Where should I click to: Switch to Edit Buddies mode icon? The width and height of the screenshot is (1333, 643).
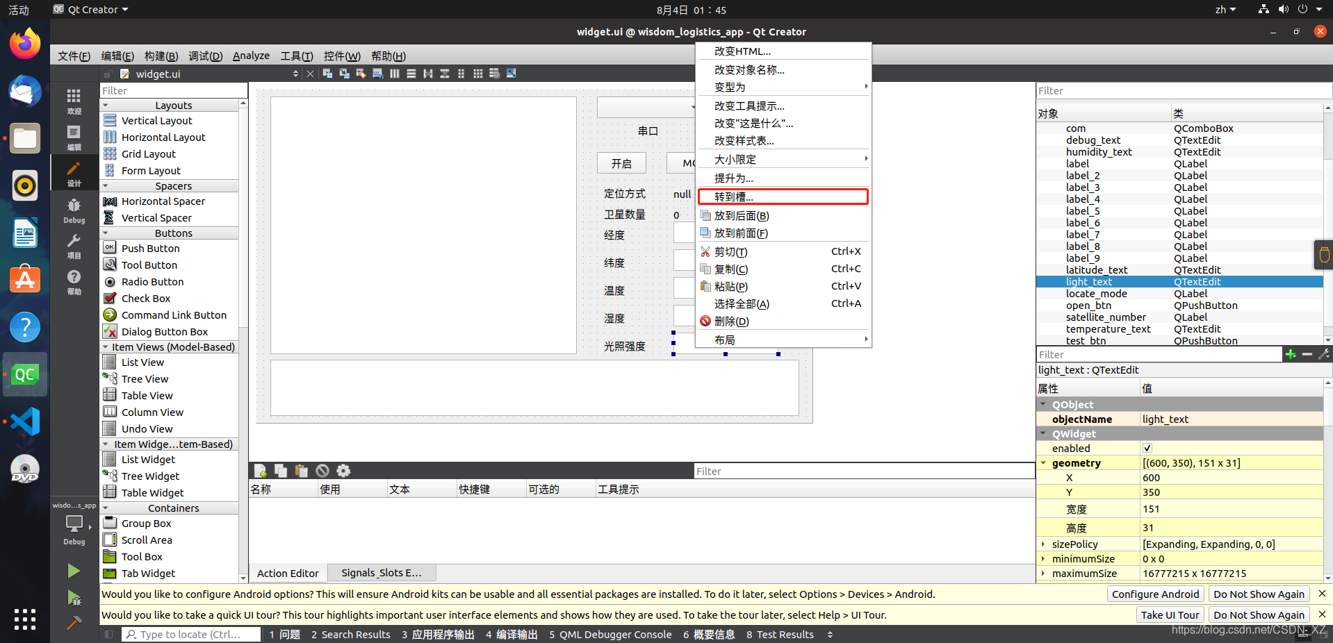[x=361, y=74]
